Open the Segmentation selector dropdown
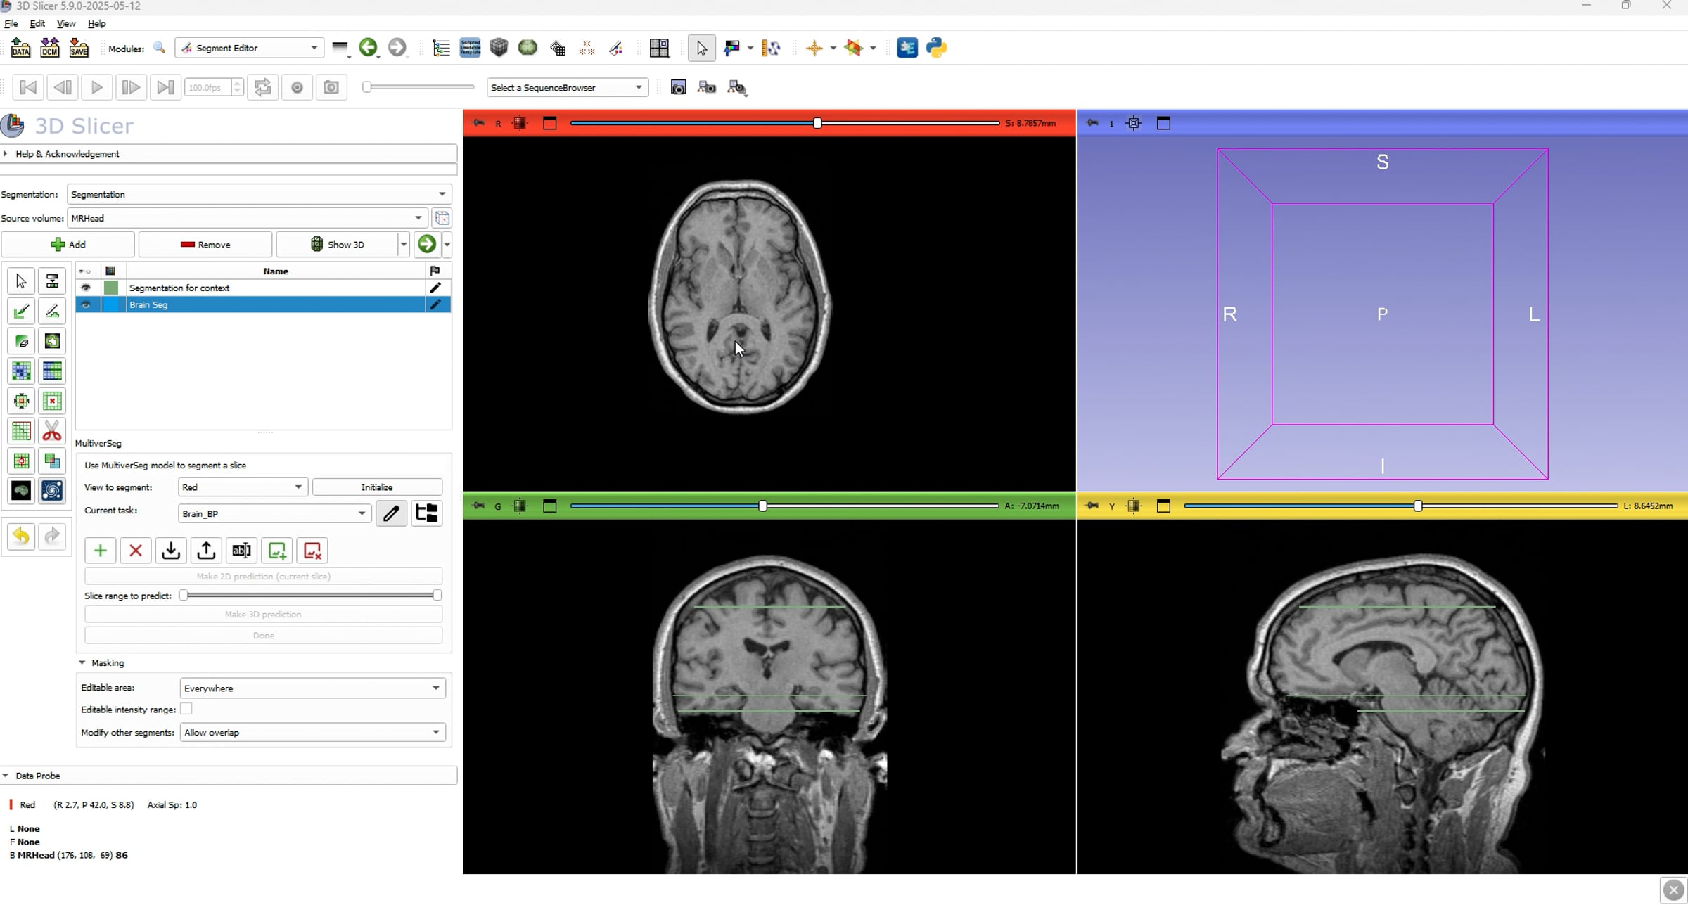The image size is (1688, 905). click(259, 194)
